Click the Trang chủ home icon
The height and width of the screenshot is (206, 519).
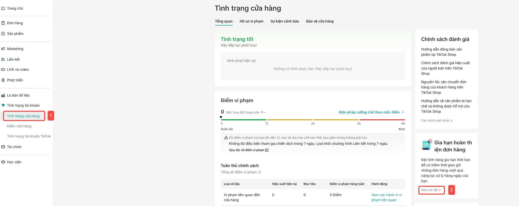click(3, 9)
